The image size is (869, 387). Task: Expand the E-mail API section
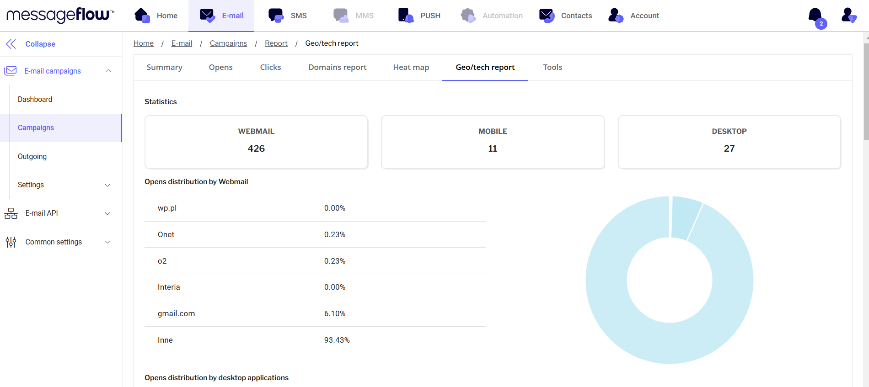click(x=107, y=213)
